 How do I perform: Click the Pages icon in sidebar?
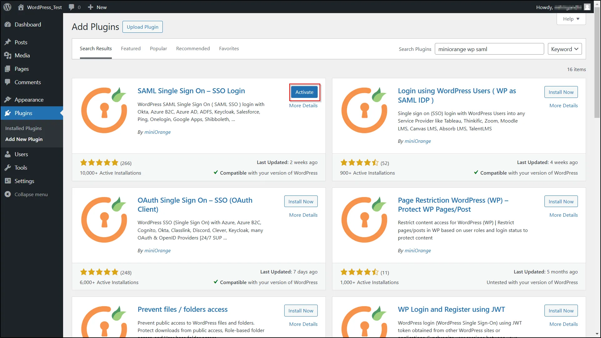pos(8,69)
